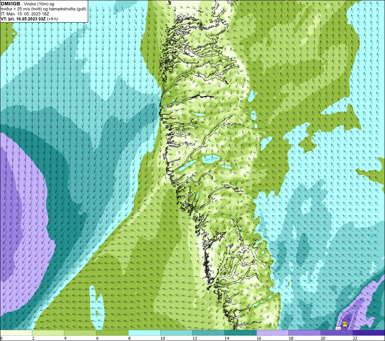
Task: Click the dark indigo swatch above 22 m/s
Action: pos(369,333)
